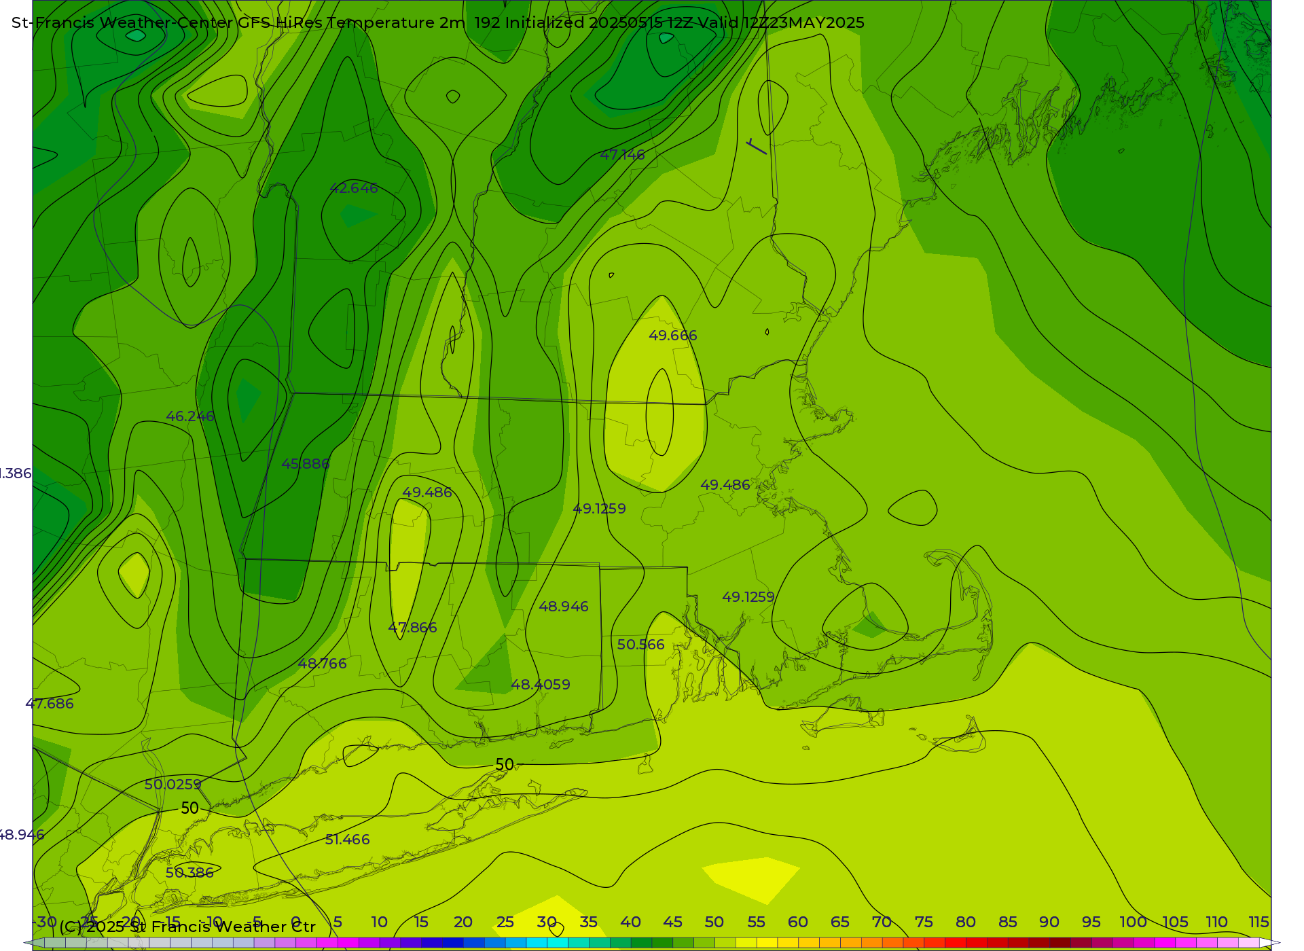Click the 47.686 temperature value
Image resolution: width=1304 pixels, height=951 pixels.
tap(50, 704)
